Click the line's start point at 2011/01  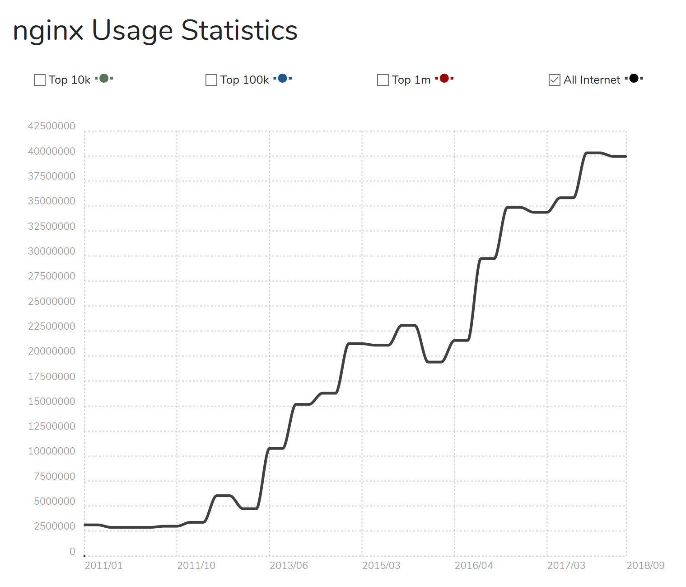click(x=85, y=525)
